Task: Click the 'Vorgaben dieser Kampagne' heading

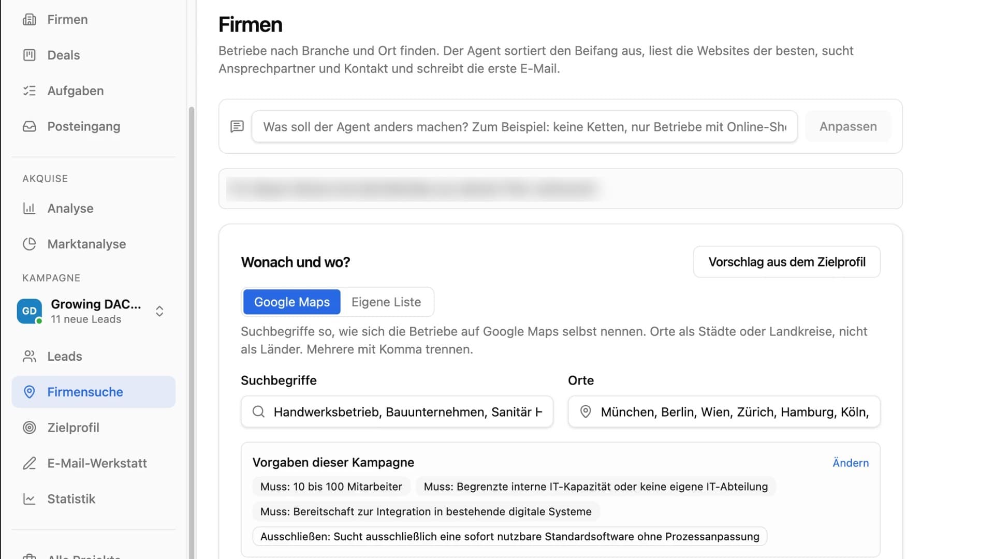Action: [x=333, y=463]
